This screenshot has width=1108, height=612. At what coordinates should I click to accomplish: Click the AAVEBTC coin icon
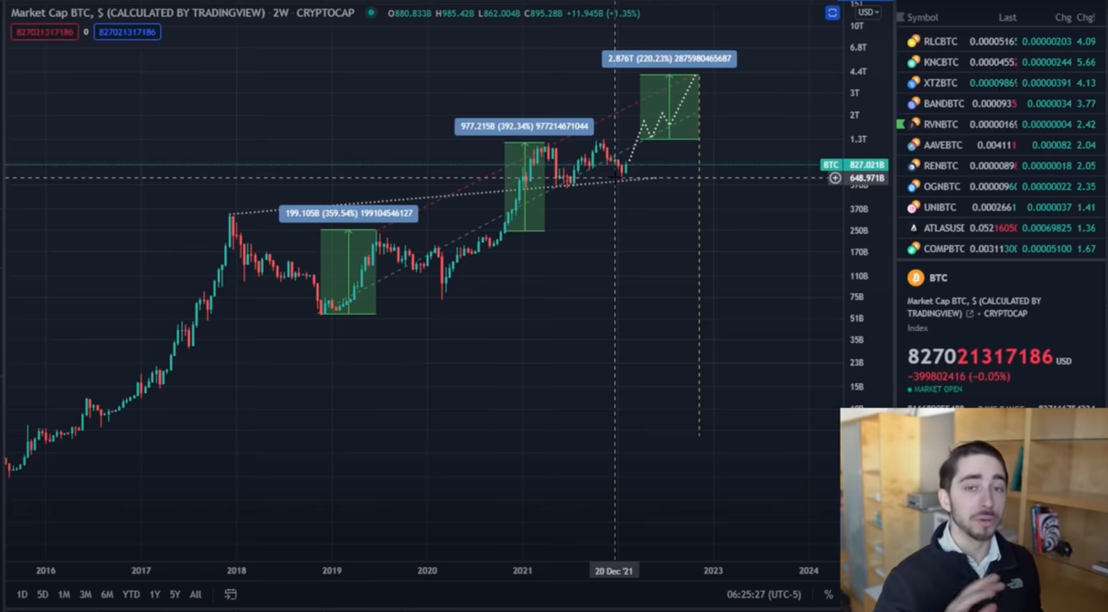(913, 144)
